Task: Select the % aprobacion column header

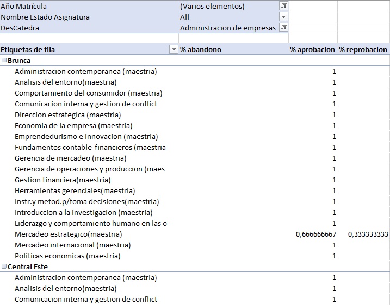Action: click(x=312, y=49)
